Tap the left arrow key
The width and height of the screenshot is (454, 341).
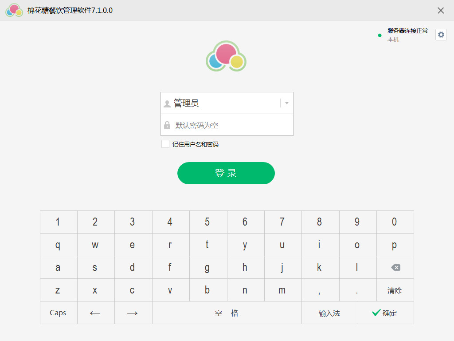(96, 313)
